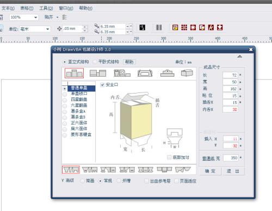
Task: Enable the 出血参考层 checkbox
Action: [x=146, y=181]
